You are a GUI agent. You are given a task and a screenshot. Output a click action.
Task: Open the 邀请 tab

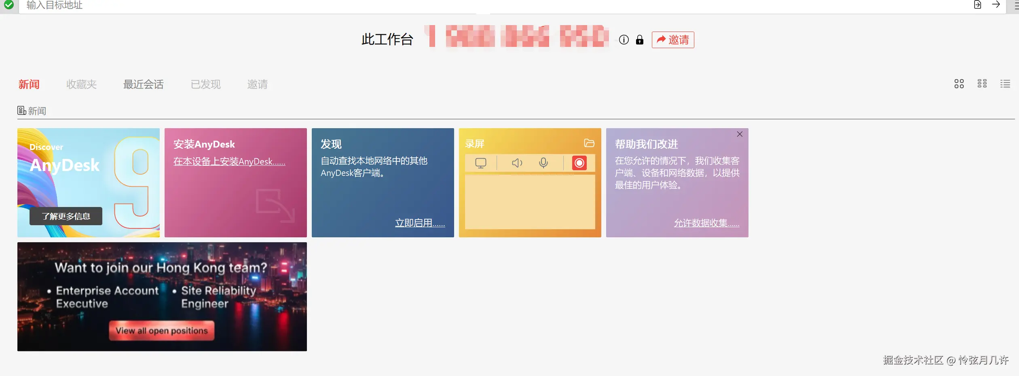point(258,84)
